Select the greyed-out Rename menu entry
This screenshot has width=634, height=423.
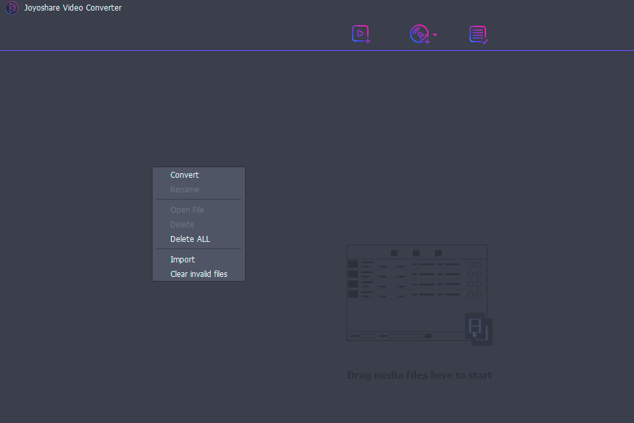[184, 190]
